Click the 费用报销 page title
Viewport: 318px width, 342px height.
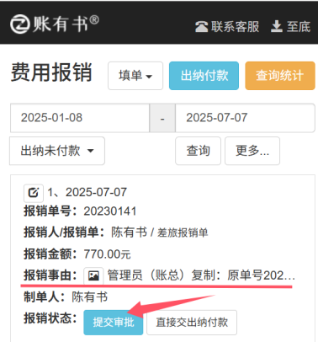(51, 72)
